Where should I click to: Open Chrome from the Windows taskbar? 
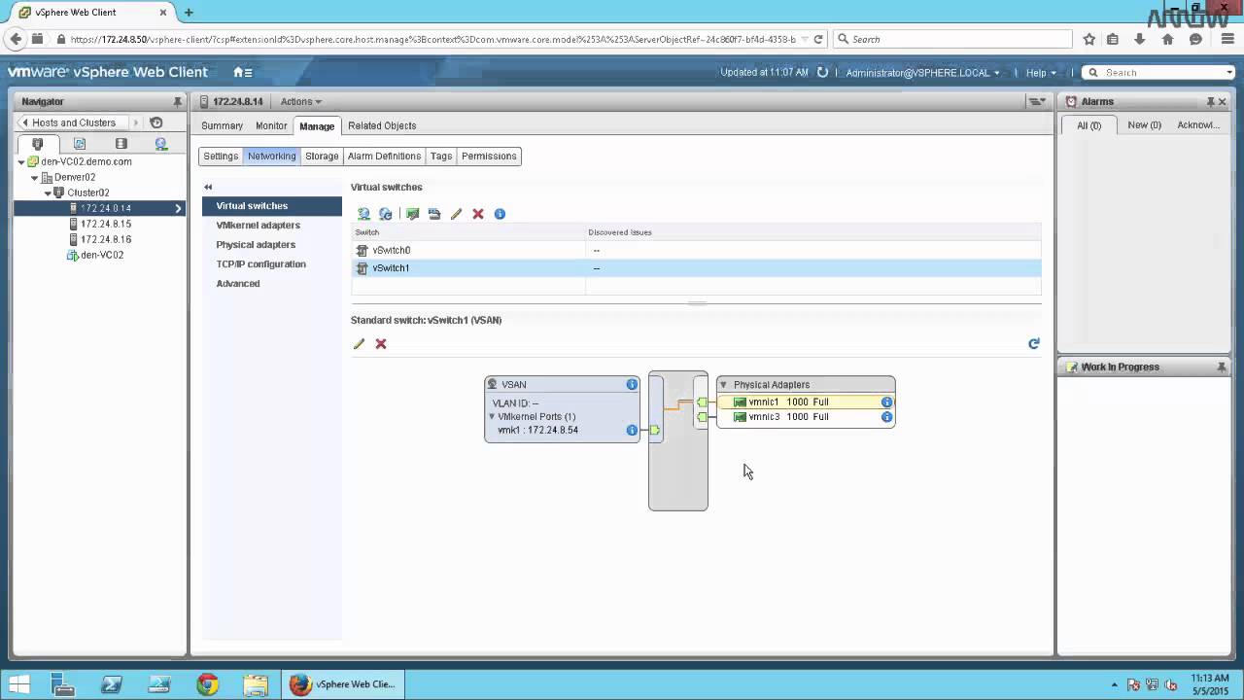(x=207, y=684)
